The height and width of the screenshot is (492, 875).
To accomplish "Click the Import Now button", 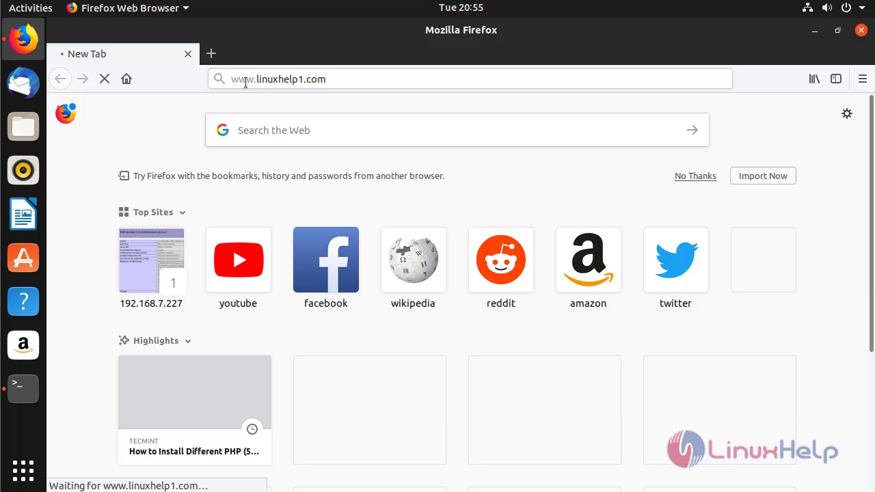I will click(x=763, y=176).
